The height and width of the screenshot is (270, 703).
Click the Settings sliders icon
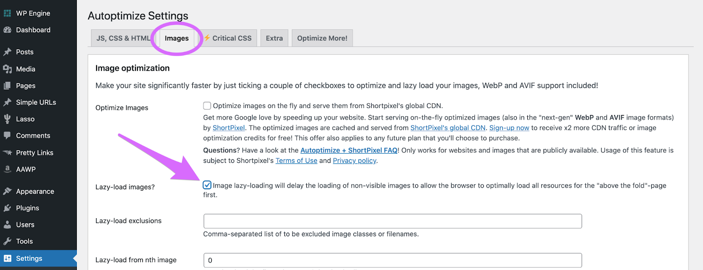coord(7,258)
